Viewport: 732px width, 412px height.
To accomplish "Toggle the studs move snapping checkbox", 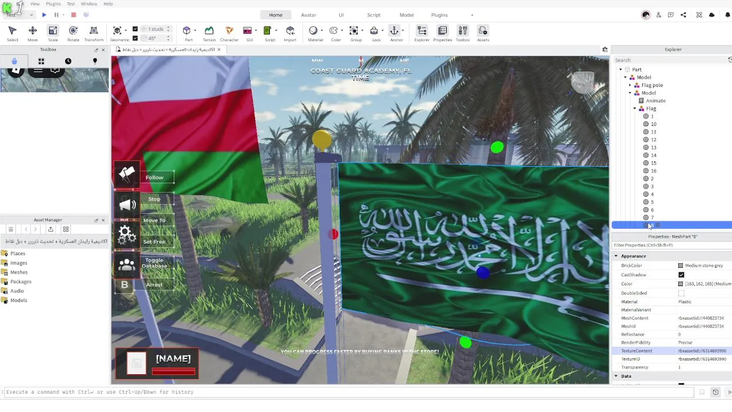I will (135, 29).
